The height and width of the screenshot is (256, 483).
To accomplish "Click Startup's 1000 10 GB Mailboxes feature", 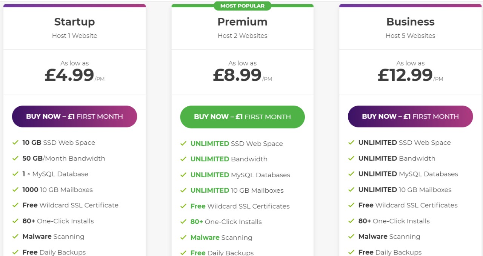I will tap(57, 190).
